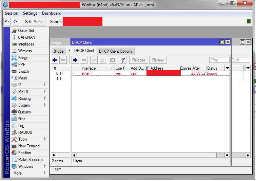Open DHCP Client columns dropdown arrow
256x181 pixels.
click(x=227, y=68)
